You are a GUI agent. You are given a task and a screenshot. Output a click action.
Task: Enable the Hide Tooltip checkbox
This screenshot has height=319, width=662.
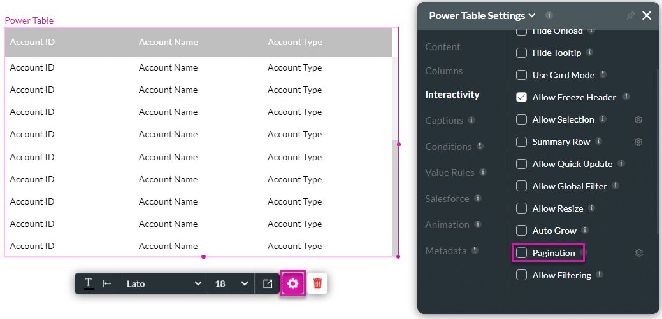click(x=521, y=53)
